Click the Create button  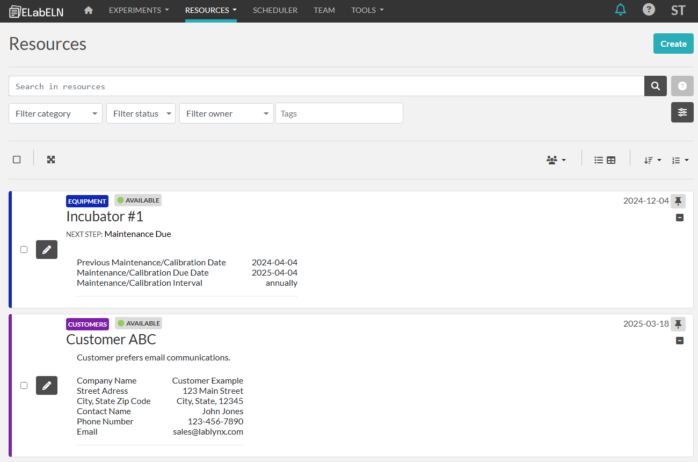[x=673, y=44]
